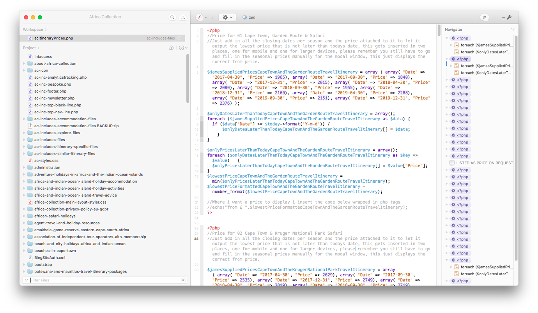Open the Safari compass preview button
Image resolution: width=538 pixels, height=313 pixels.
tap(199, 17)
